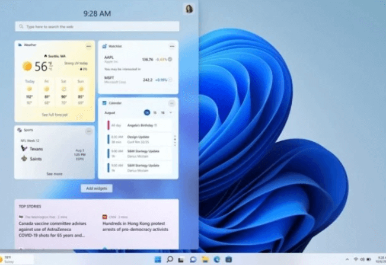This screenshot has height=265, width=386.
Task: Click the Washington Post source icon
Action: (x=21, y=217)
